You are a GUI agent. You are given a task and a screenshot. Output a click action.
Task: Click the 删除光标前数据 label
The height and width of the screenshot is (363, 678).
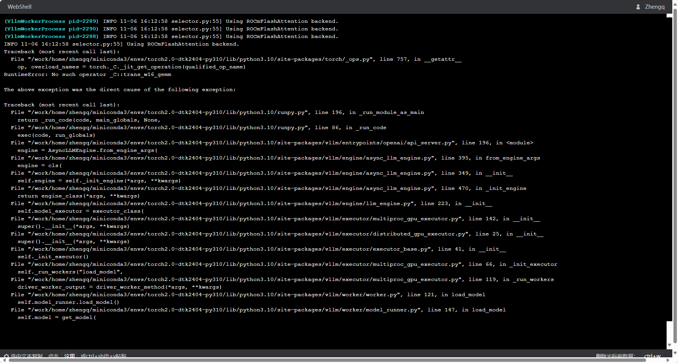pos(615,356)
